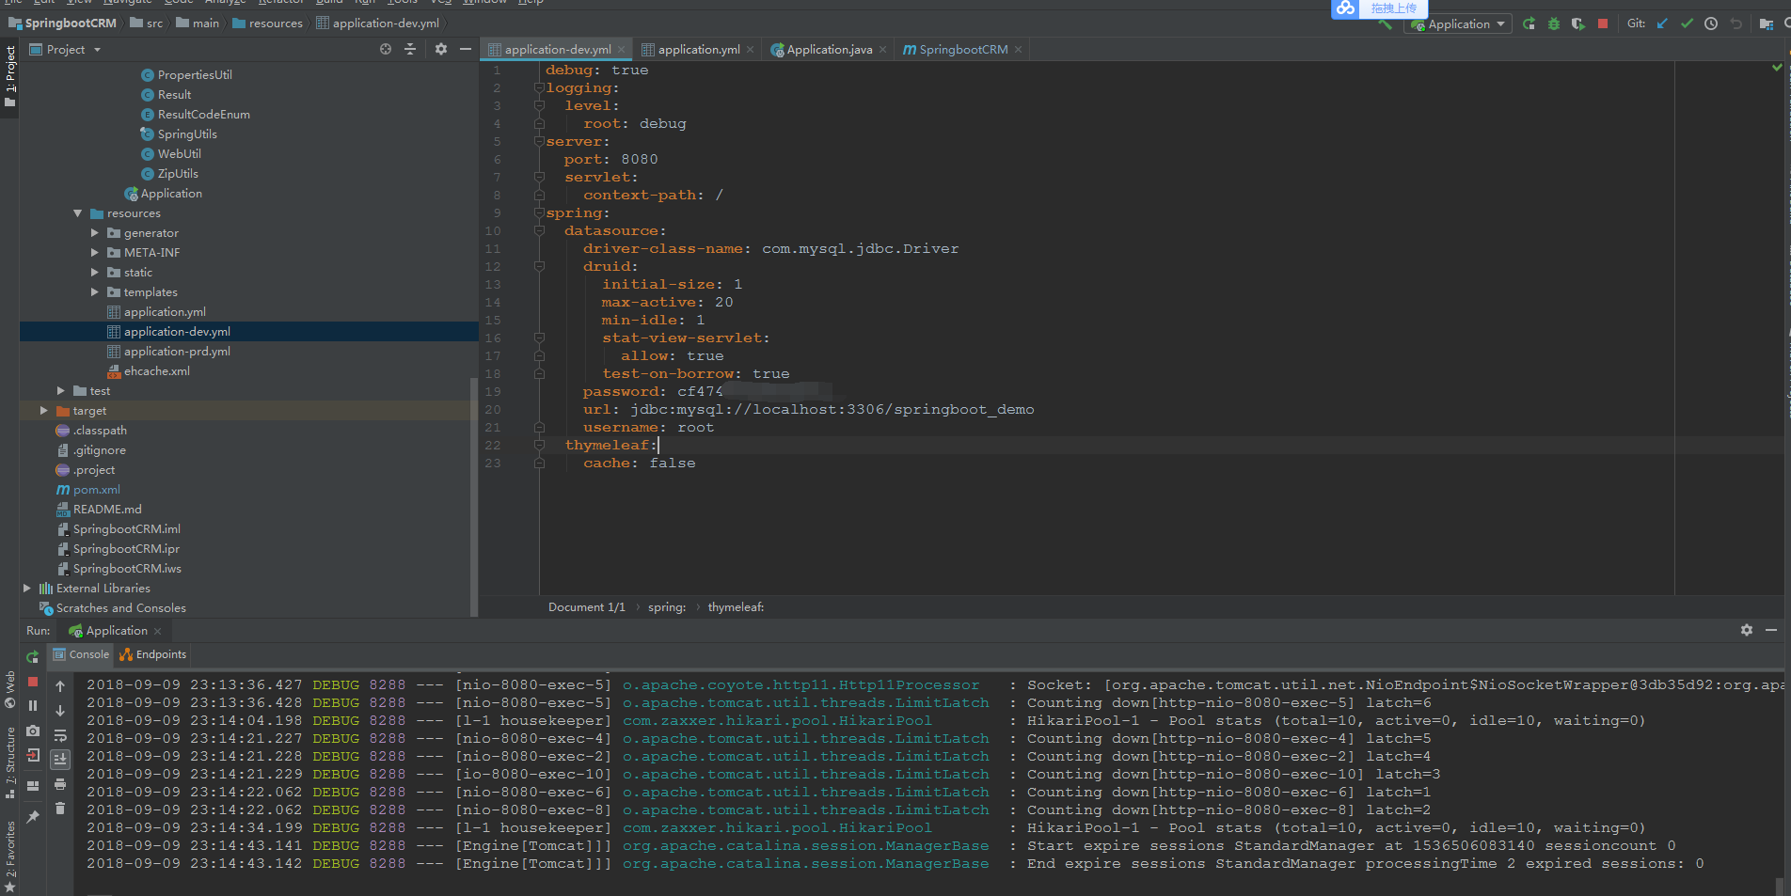Switch to Application.java editor tab
The image size is (1791, 896).
click(829, 49)
